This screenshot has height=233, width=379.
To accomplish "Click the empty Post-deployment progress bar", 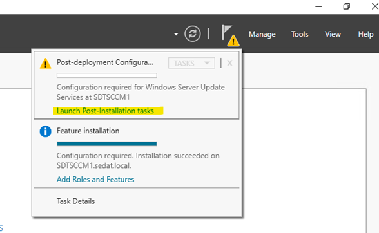I will [x=107, y=75].
